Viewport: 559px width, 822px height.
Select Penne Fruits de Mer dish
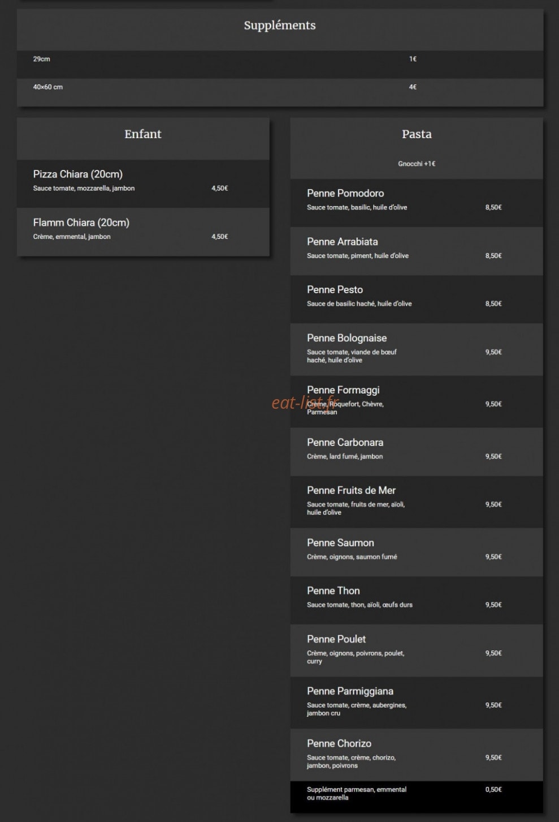(x=417, y=502)
